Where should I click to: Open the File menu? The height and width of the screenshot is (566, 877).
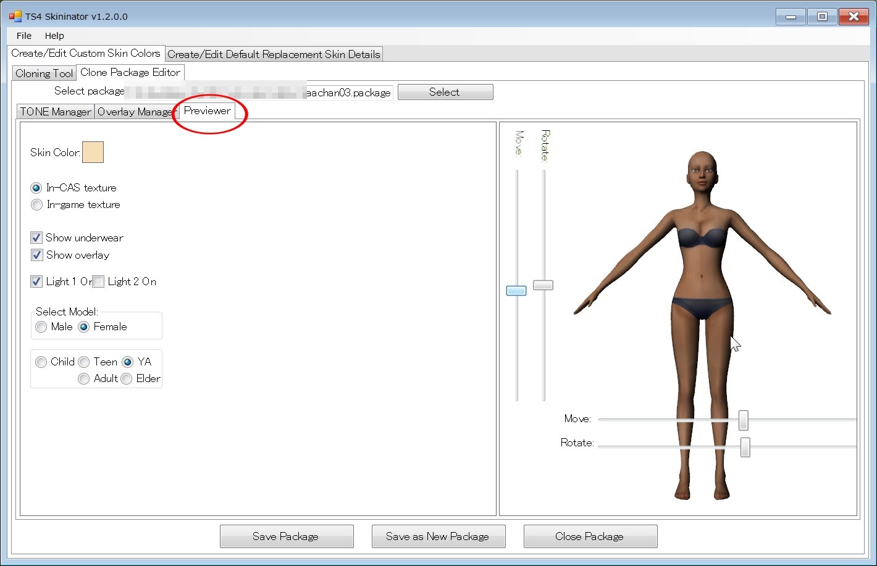[24, 36]
